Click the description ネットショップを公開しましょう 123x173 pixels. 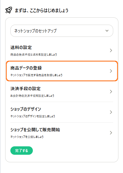coord(27,137)
